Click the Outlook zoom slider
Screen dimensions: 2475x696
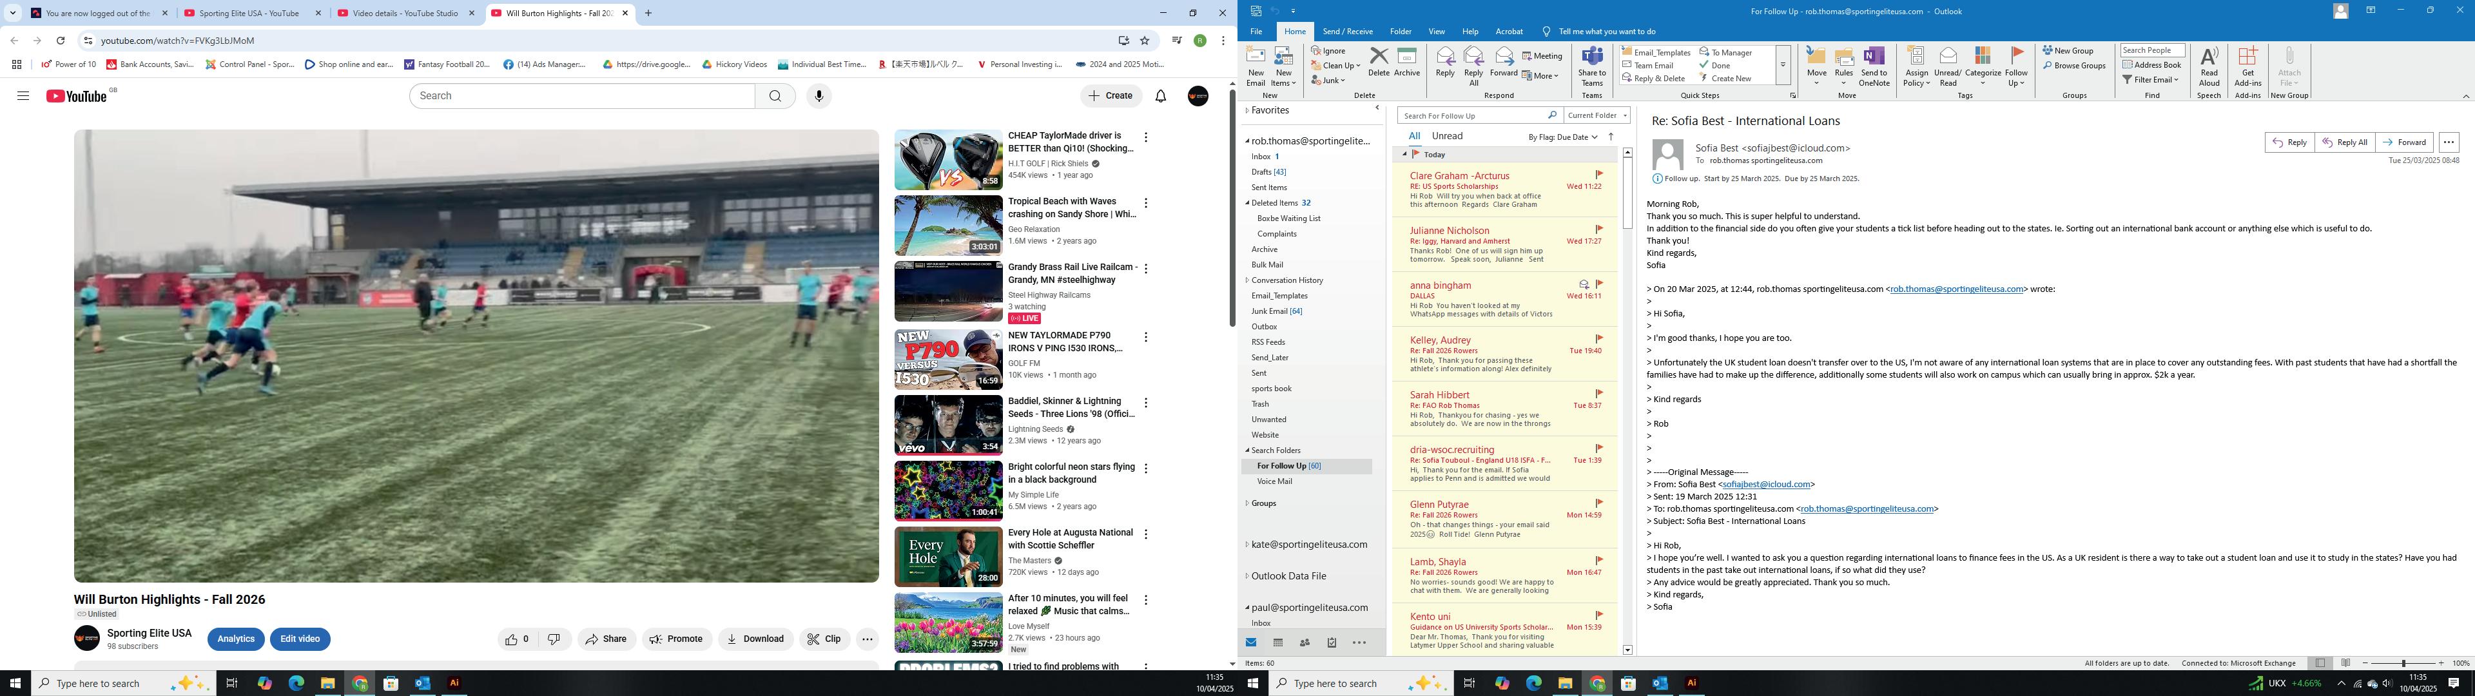point(2404,663)
